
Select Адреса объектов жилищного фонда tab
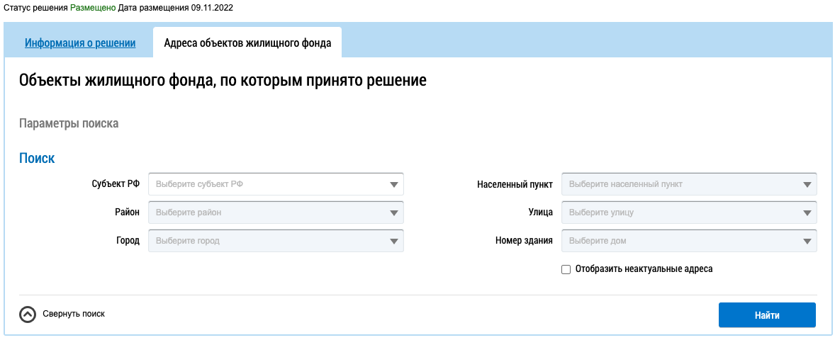tap(247, 42)
